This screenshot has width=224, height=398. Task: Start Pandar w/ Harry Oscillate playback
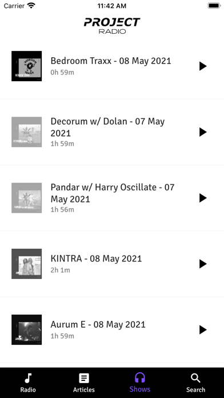(x=203, y=198)
